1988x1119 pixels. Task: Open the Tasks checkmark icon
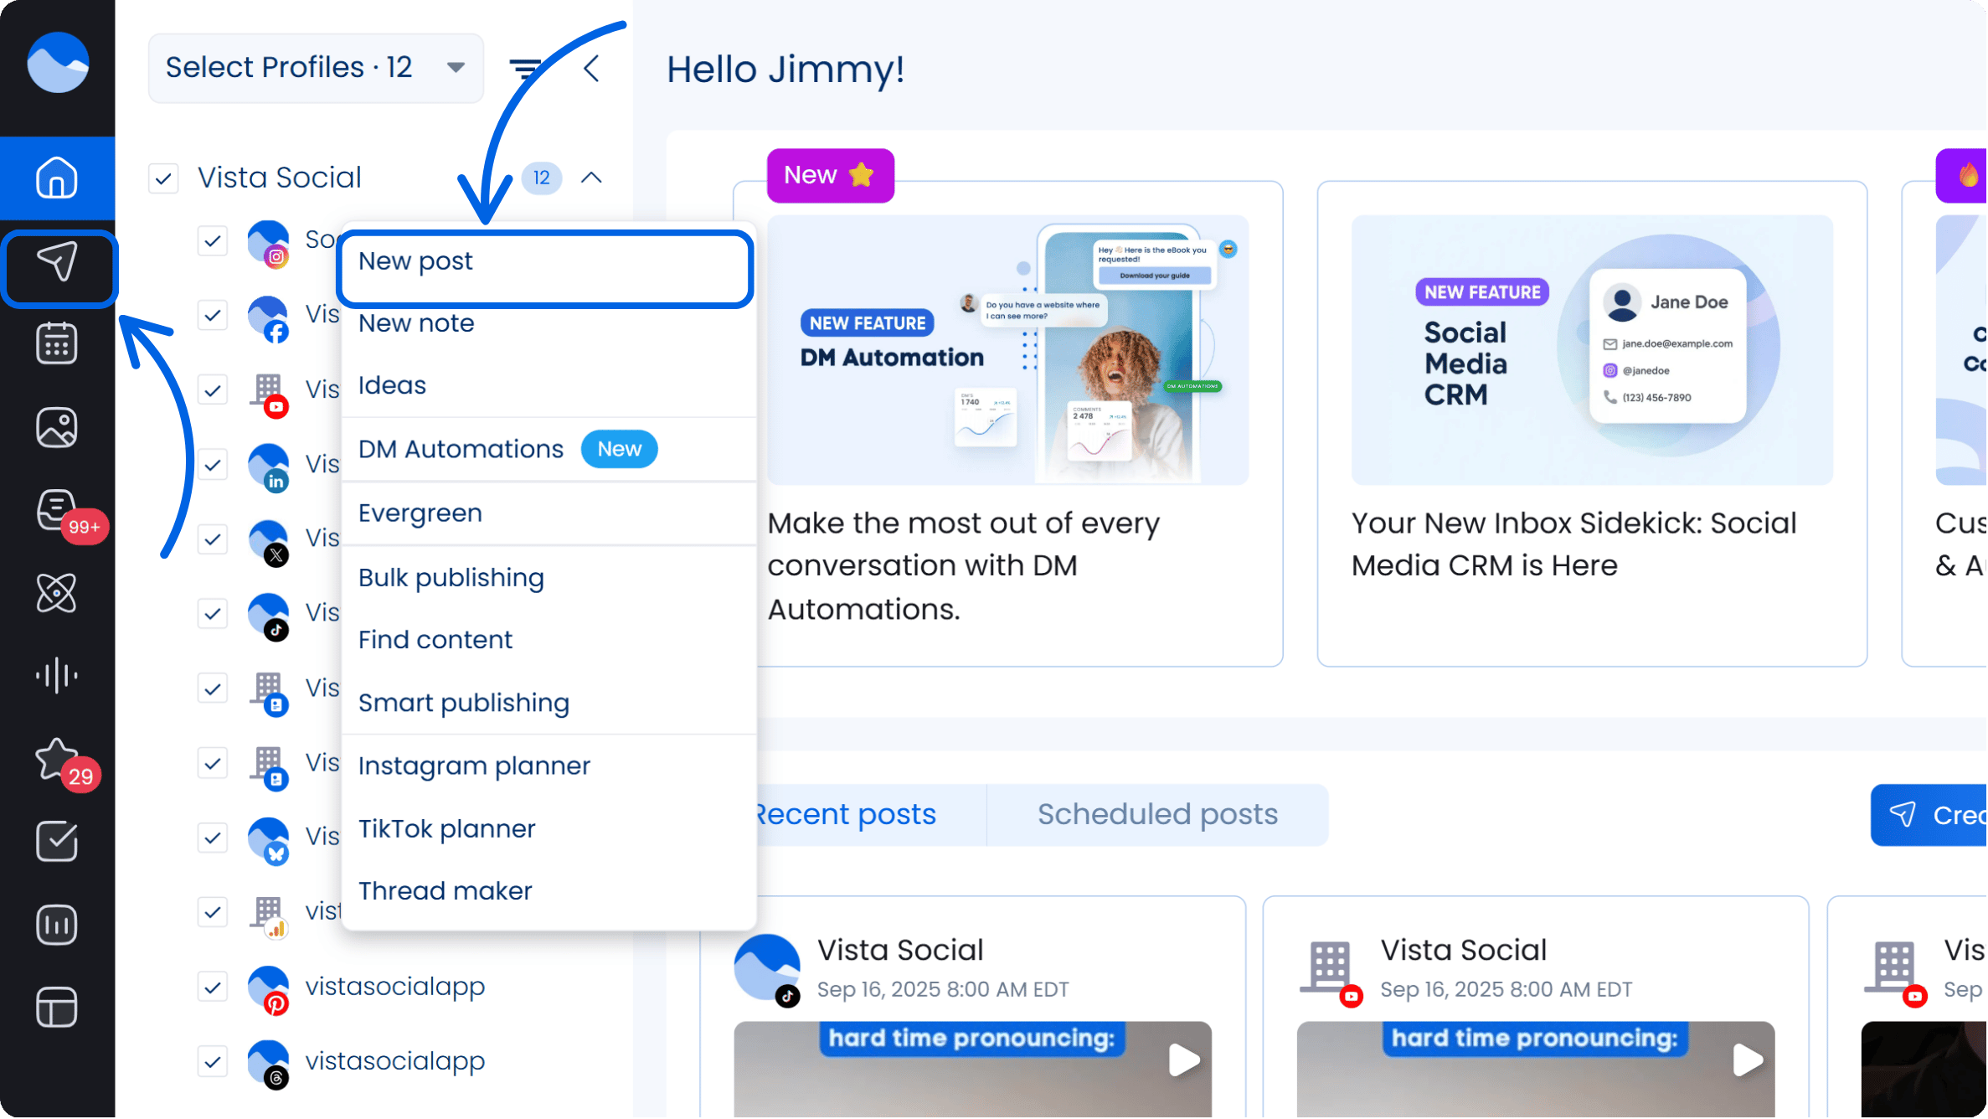57,842
